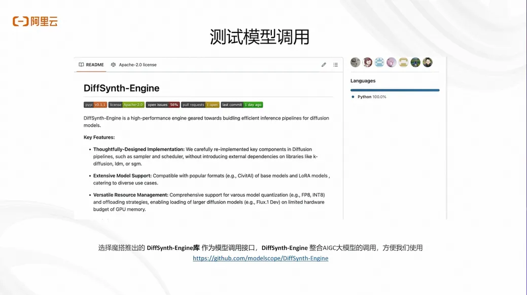Click the Key Features: text

99,137
